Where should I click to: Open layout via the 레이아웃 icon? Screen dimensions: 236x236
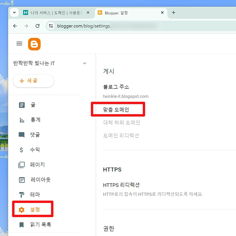tap(22, 180)
